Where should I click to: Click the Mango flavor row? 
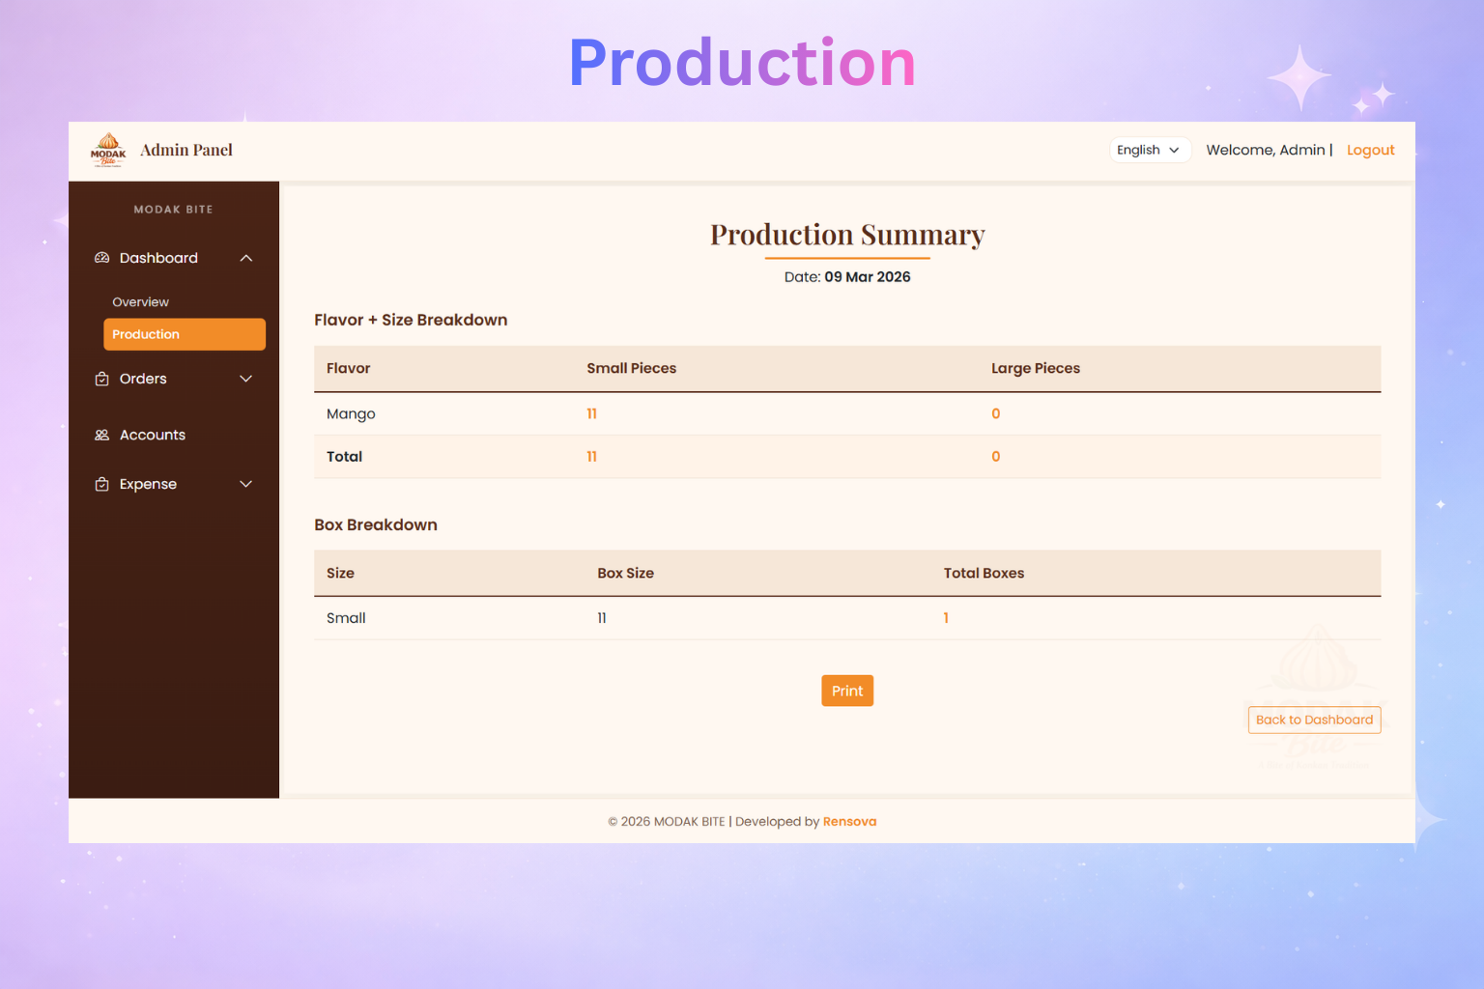point(351,413)
